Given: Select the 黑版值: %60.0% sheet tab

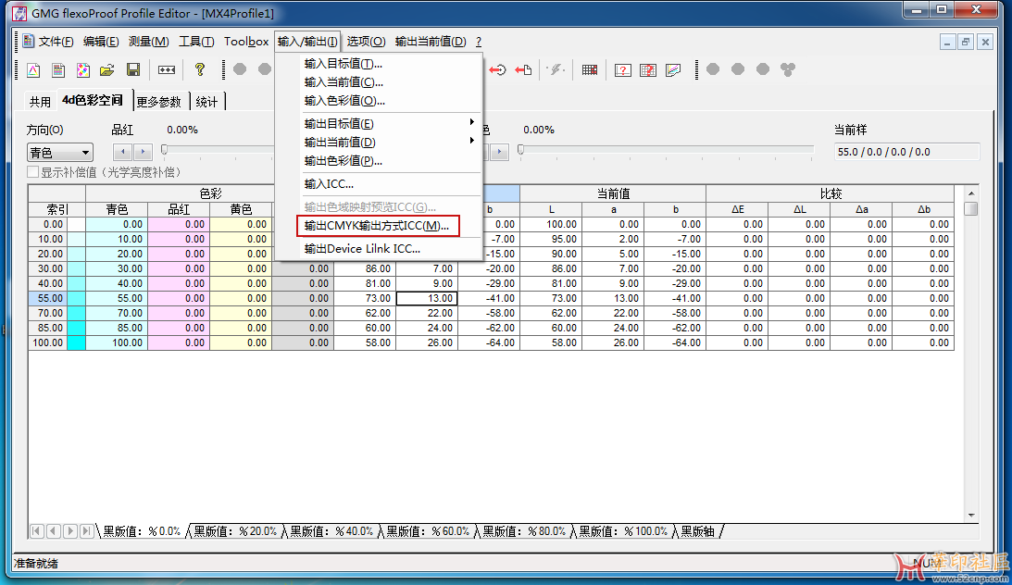Looking at the screenshot, I should tap(428, 530).
